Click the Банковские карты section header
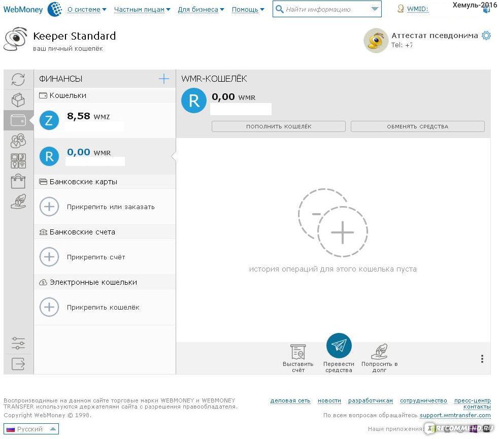Viewport: 499px width, 439px height. pyautogui.click(x=105, y=182)
